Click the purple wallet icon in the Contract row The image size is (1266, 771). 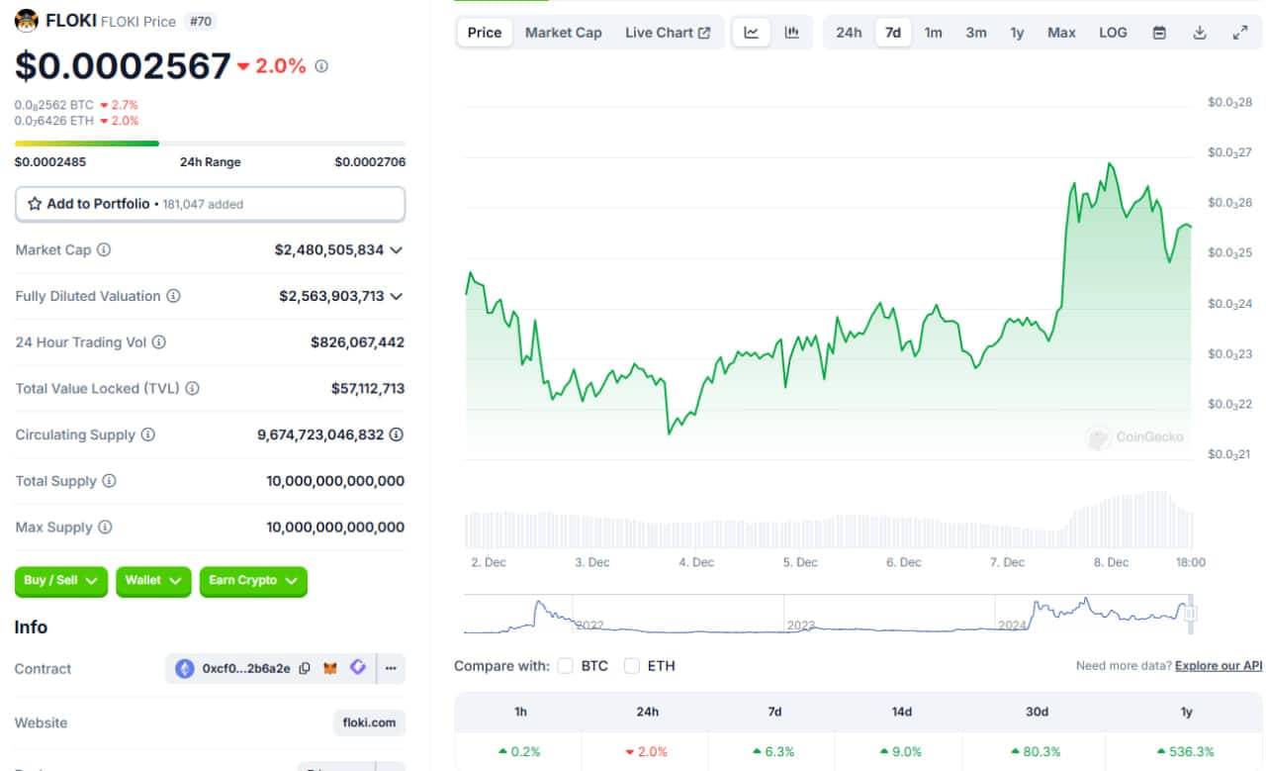click(358, 668)
